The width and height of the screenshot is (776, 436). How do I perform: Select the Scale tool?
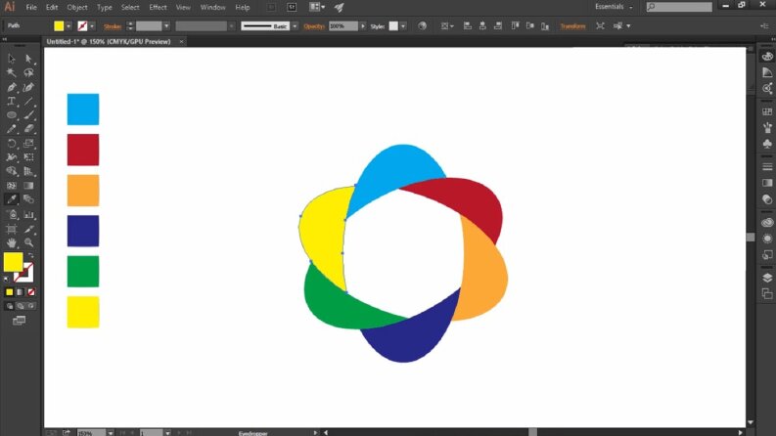(x=28, y=144)
